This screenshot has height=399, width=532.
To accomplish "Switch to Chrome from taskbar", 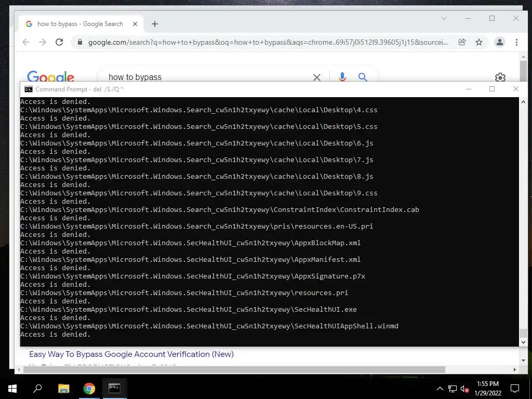I will 89,389.
